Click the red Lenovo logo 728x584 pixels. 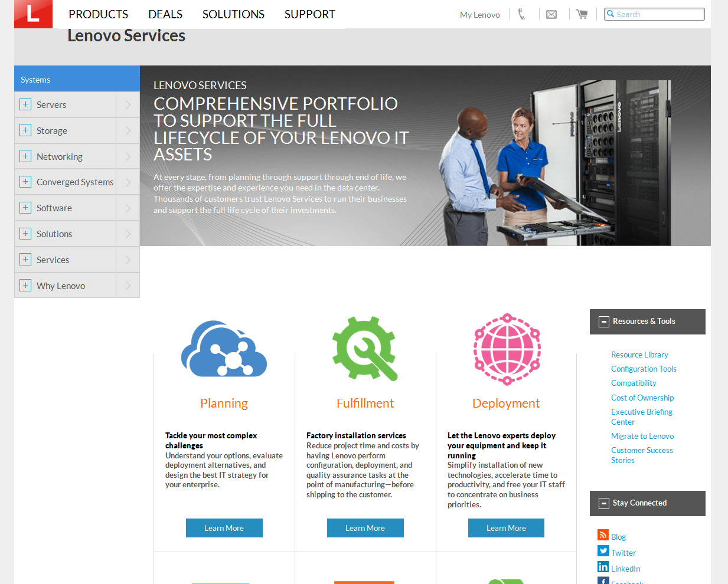[33, 14]
